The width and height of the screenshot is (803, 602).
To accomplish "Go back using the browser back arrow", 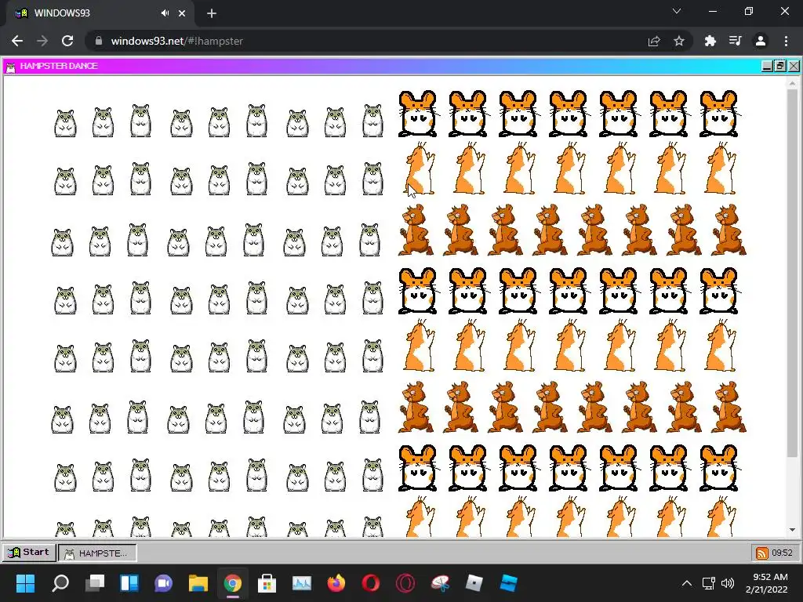I will [17, 41].
